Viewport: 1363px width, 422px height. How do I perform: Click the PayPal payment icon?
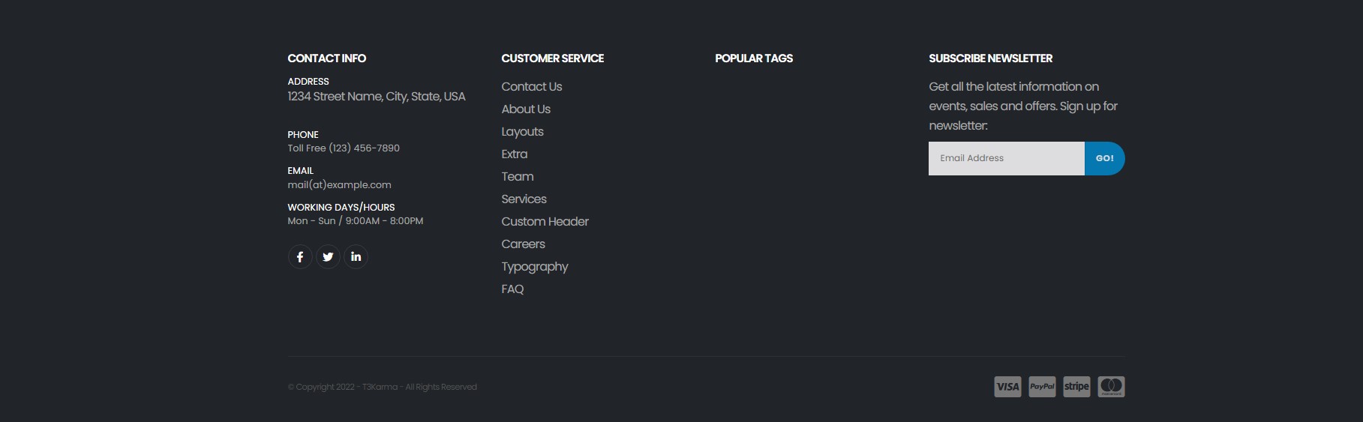pos(1042,387)
